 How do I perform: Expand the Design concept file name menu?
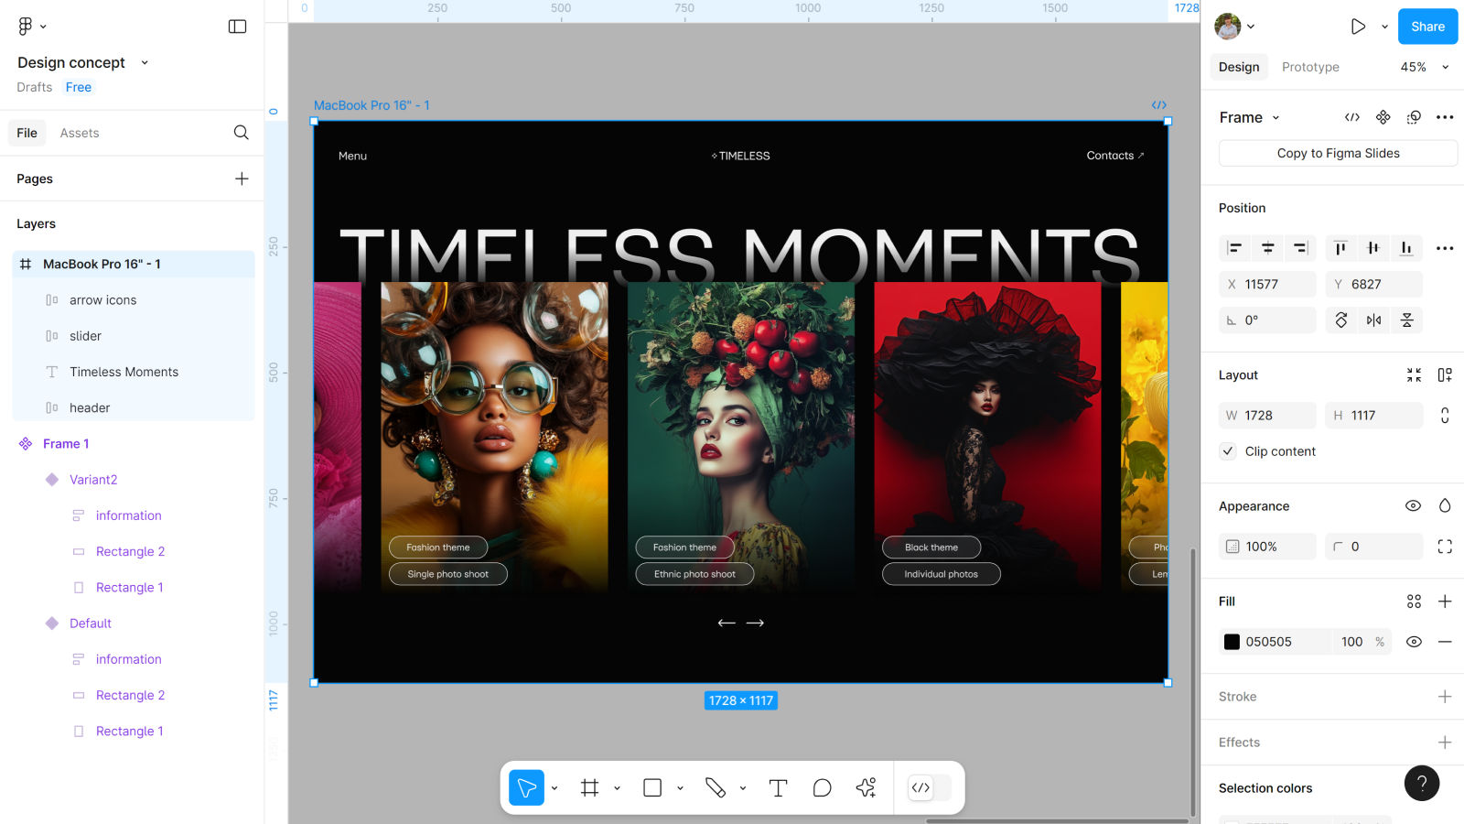pos(145,62)
